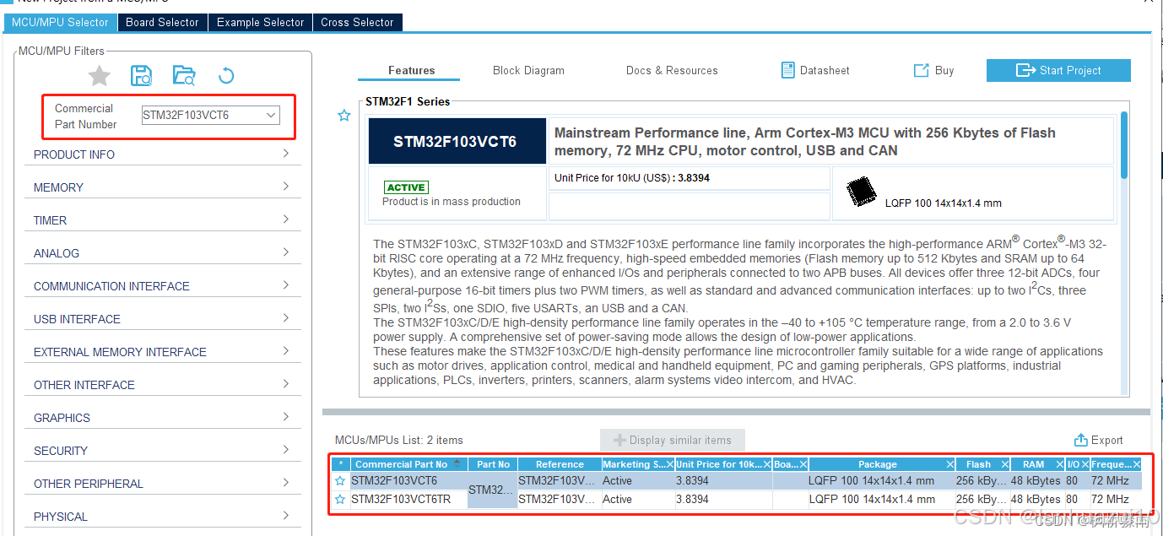Favorite the STM32F103VCT6TR row star

tap(340, 500)
